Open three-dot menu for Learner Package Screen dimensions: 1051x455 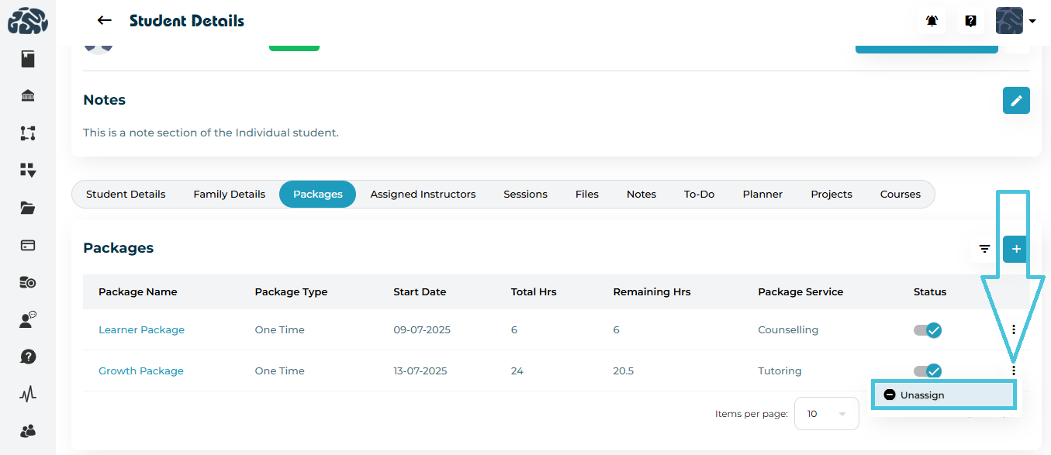(1013, 330)
